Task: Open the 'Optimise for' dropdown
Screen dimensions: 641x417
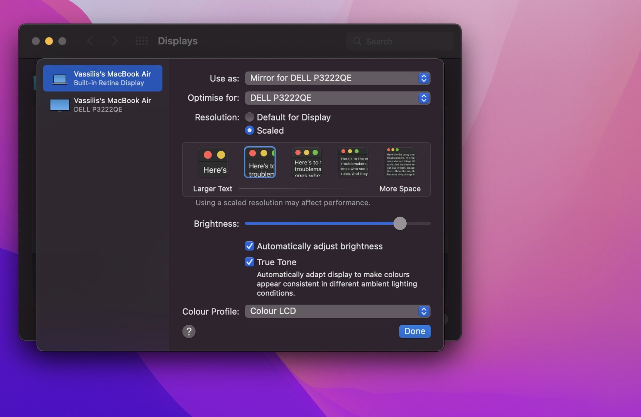Action: pos(338,98)
